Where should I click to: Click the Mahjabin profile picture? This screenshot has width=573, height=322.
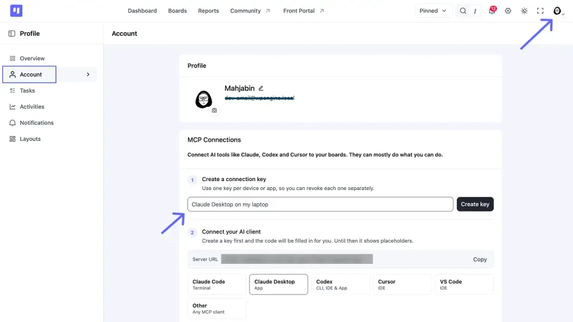(x=203, y=99)
